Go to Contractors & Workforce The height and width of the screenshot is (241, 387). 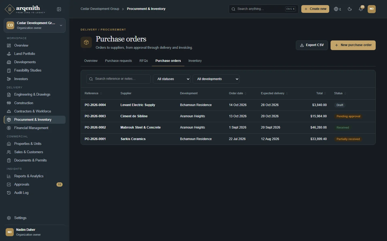pos(35,111)
